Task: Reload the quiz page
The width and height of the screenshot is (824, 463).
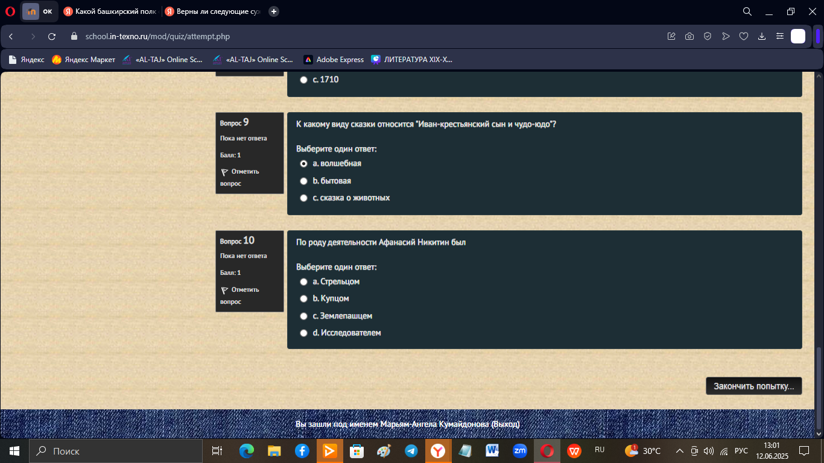Action: click(x=52, y=36)
